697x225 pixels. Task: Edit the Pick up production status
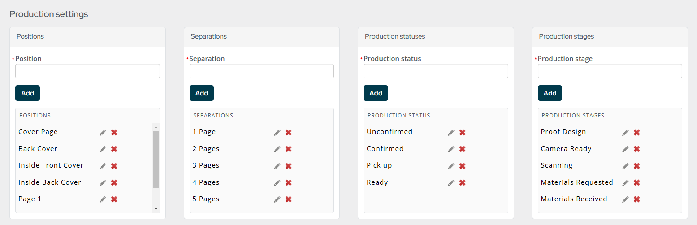click(451, 166)
